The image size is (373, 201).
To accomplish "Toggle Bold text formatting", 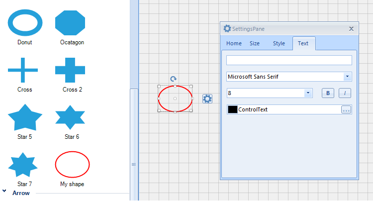I will pyautogui.click(x=328, y=93).
